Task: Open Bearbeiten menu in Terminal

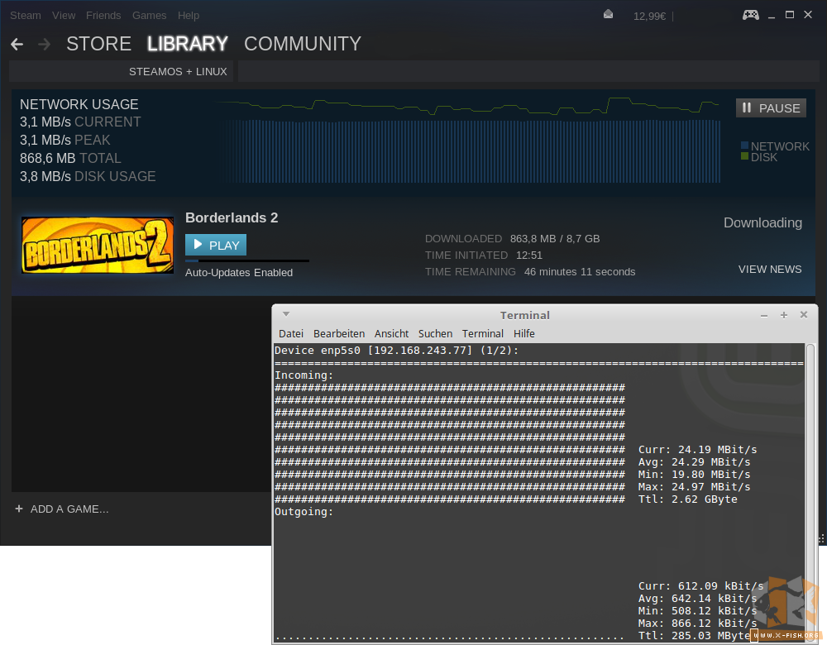Action: [x=339, y=334]
